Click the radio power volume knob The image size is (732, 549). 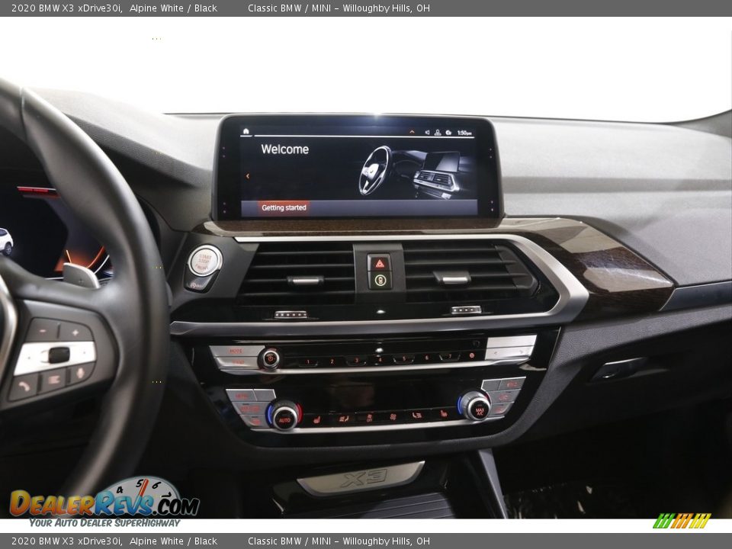pyautogui.click(x=270, y=359)
